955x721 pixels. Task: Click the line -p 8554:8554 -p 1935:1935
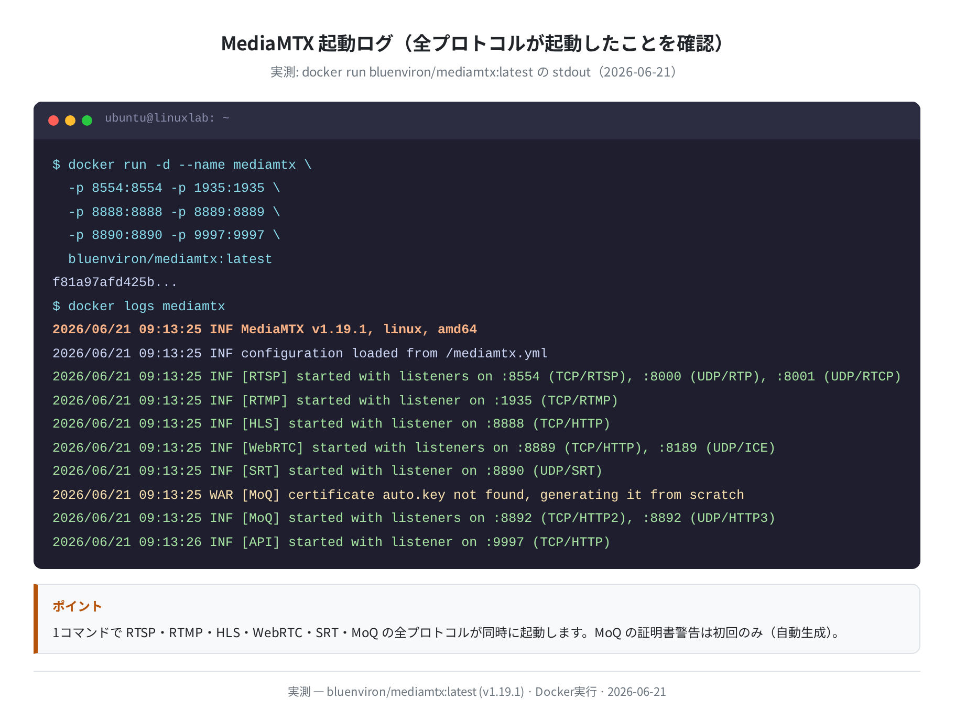coord(174,188)
